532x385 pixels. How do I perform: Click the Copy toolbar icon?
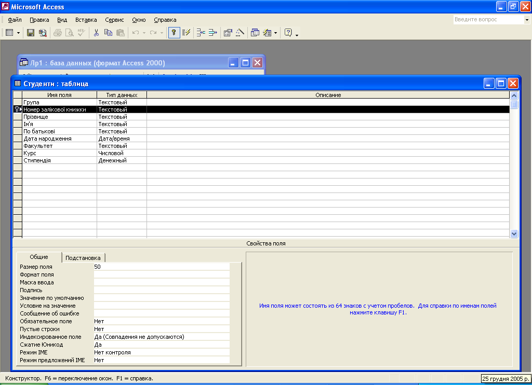click(108, 33)
